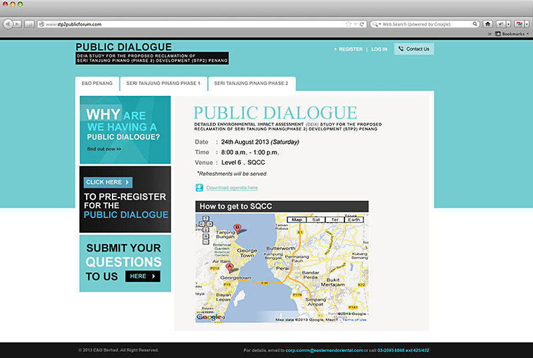Select the Map view button

[x=296, y=220]
